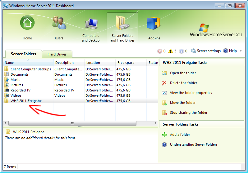
Task: Open the Home section icon
Action: coord(27,23)
